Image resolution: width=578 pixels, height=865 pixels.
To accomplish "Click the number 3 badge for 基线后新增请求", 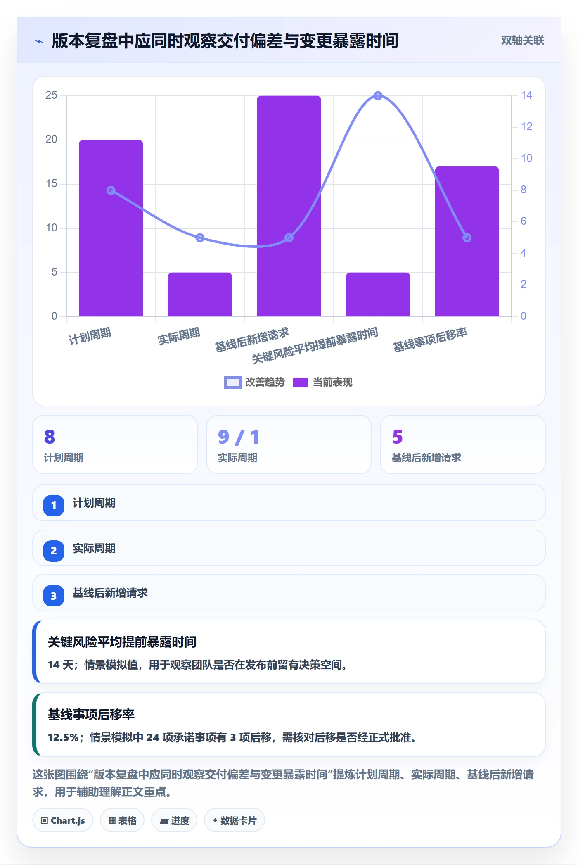I will point(54,596).
